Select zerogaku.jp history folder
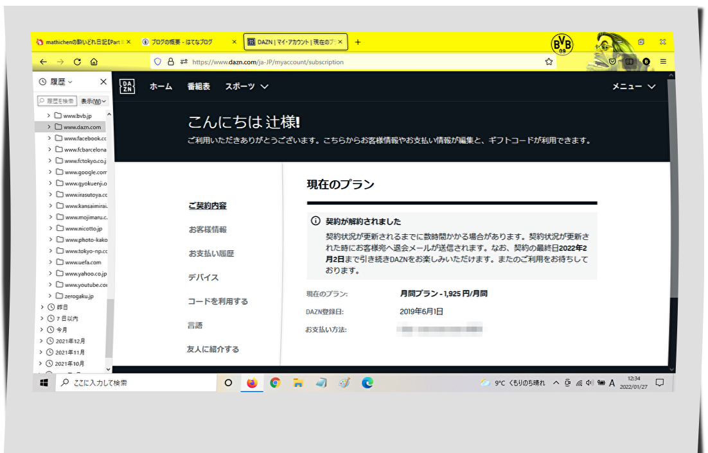Image resolution: width=708 pixels, height=453 pixels. [x=75, y=296]
